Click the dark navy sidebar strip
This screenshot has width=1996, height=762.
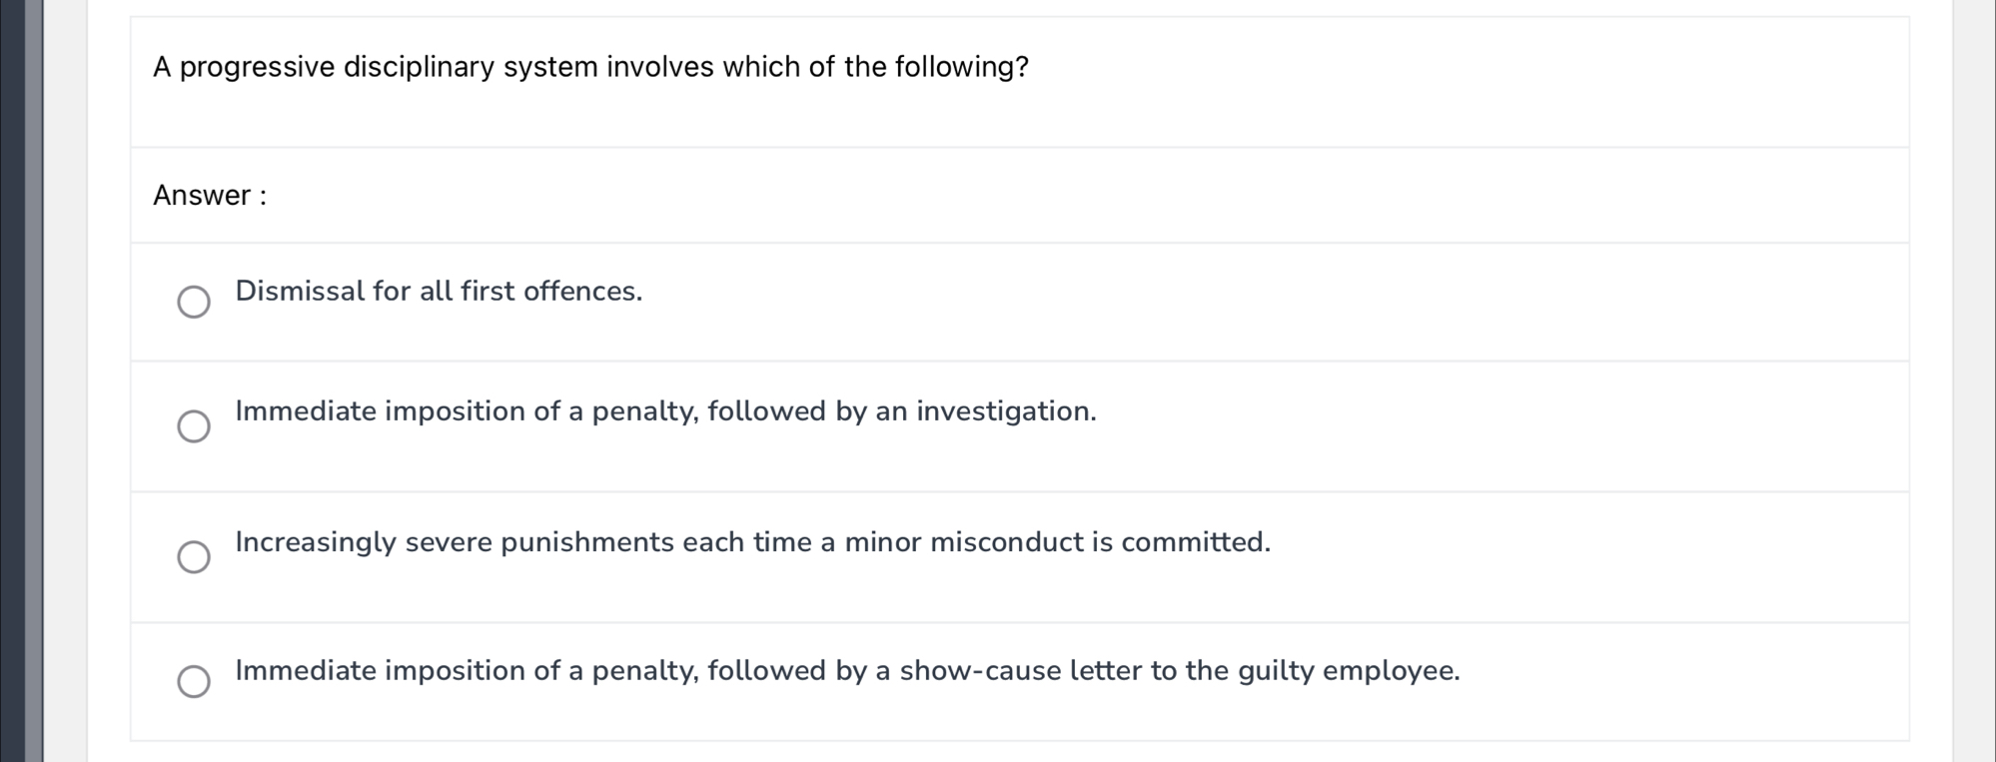coord(12,381)
